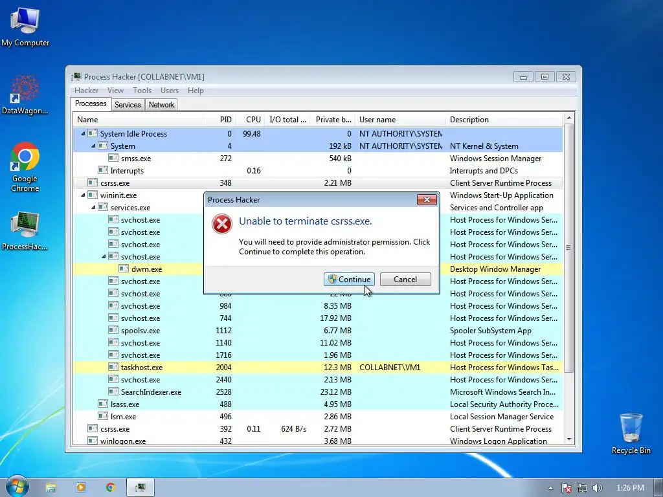The image size is (663, 497).
Task: Click the process list scroll up arrow
Action: click(x=568, y=118)
